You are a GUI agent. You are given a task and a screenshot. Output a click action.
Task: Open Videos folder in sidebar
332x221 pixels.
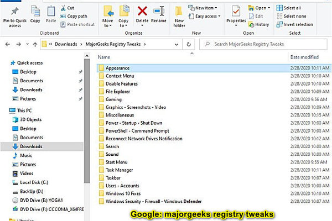[23, 173]
